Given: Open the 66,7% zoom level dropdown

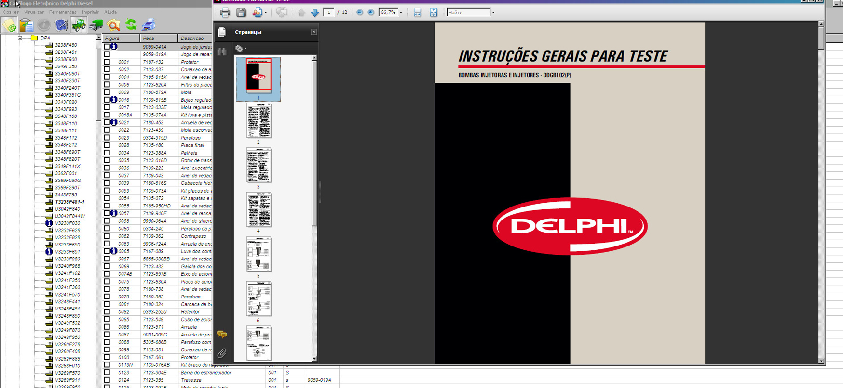Looking at the screenshot, I should tap(401, 13).
